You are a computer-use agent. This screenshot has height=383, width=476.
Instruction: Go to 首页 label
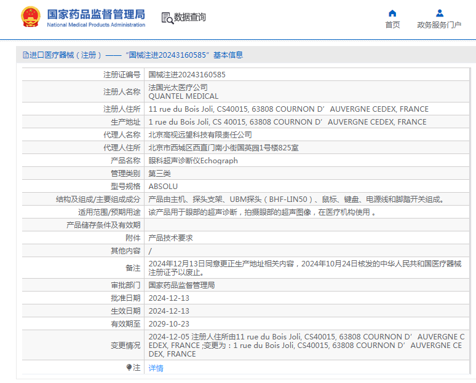(x=392, y=25)
